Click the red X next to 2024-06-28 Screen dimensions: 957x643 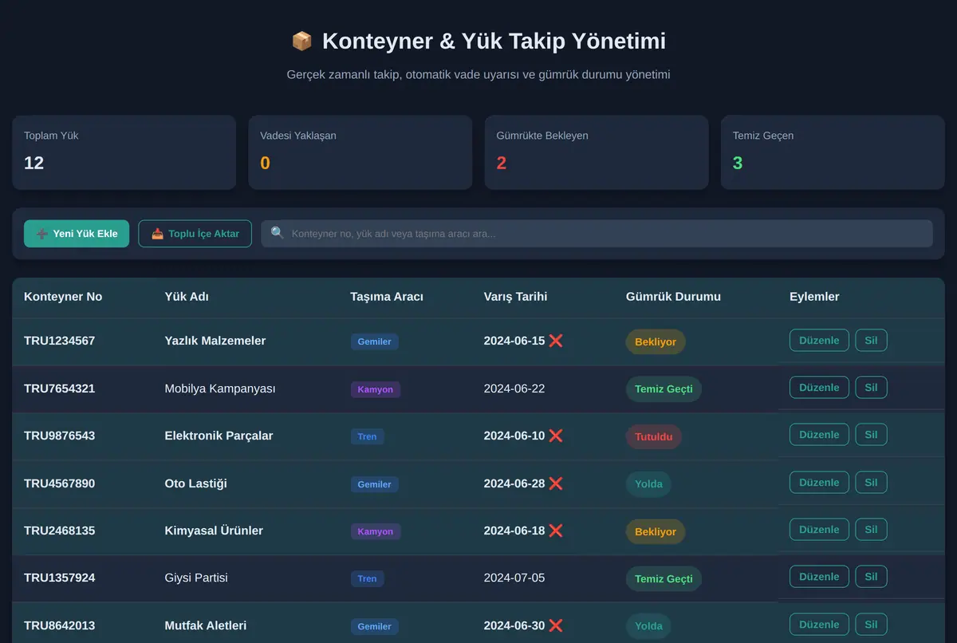click(556, 483)
